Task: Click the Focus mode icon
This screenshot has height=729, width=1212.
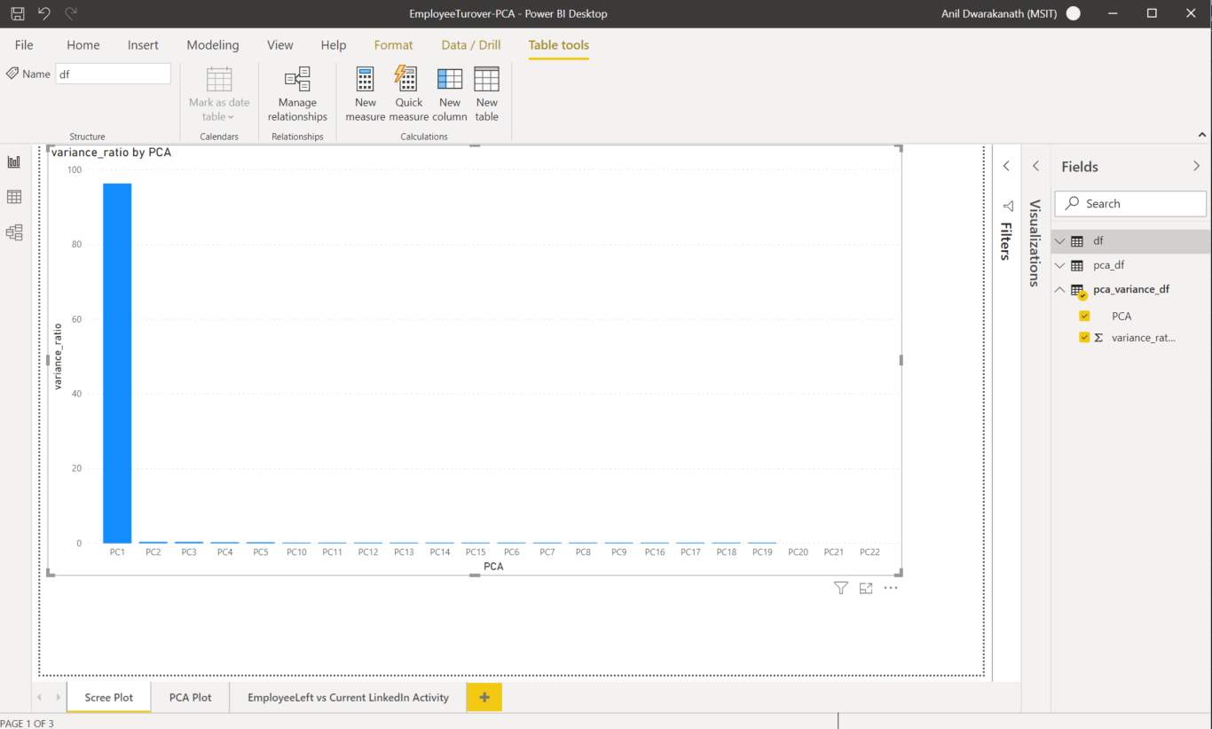Action: pyautogui.click(x=866, y=588)
